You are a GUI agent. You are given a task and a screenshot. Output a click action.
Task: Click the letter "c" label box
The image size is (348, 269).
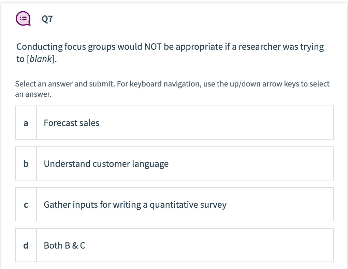26,205
